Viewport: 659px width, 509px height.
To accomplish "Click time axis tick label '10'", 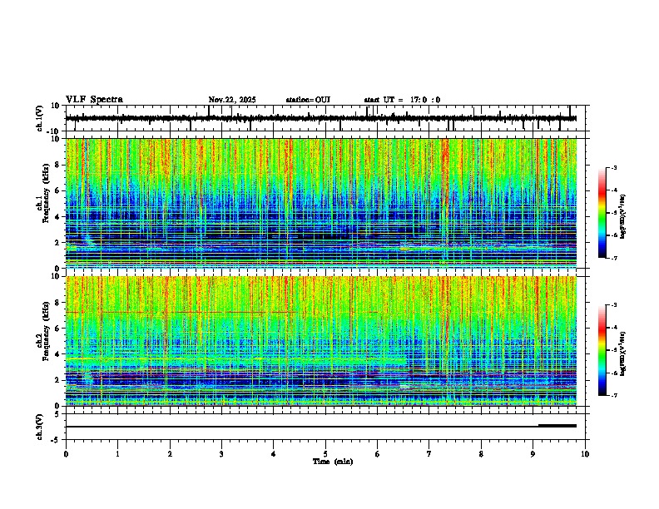I will (585, 454).
